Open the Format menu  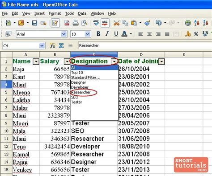[55, 13]
